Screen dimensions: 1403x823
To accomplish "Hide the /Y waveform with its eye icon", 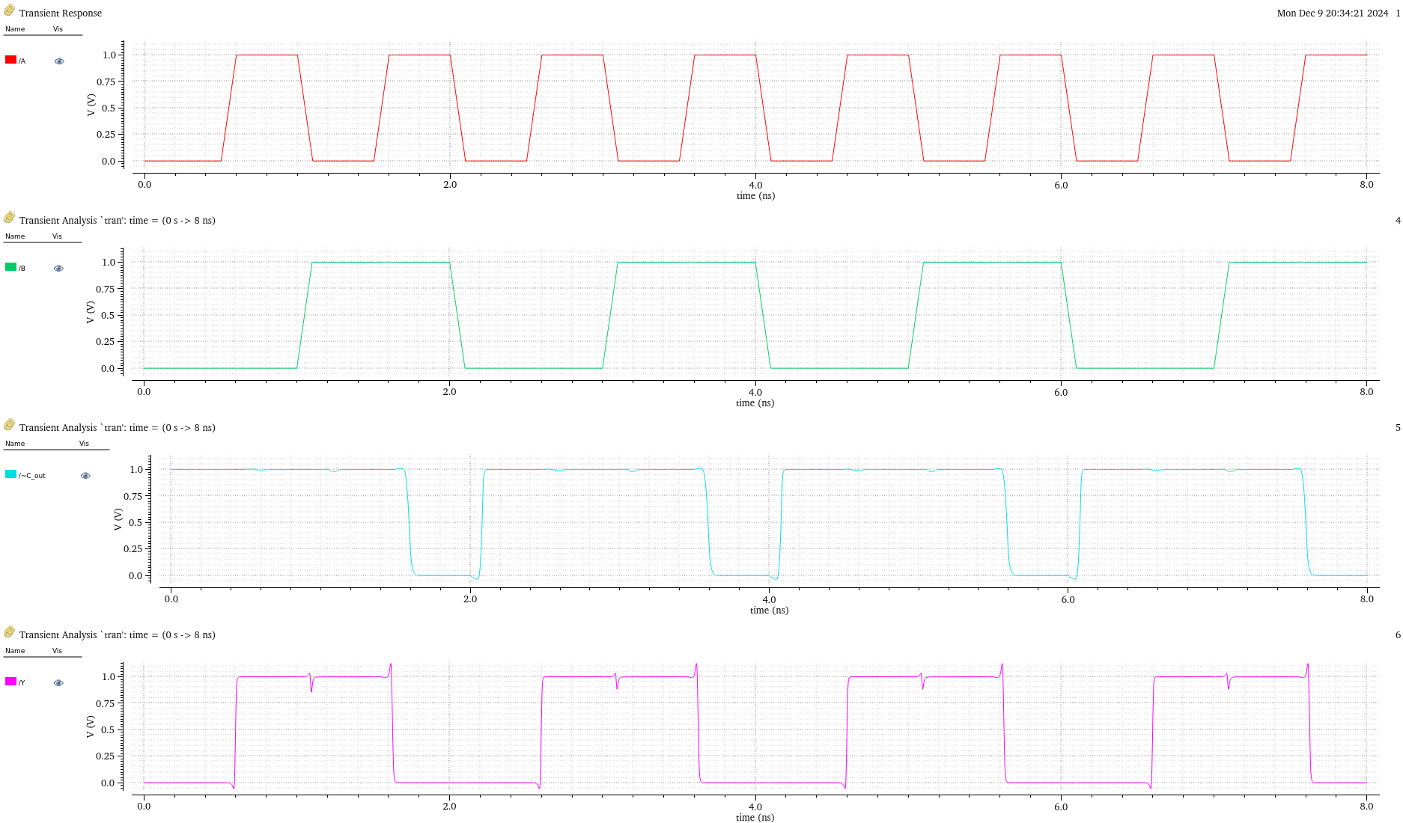I will pyautogui.click(x=59, y=683).
